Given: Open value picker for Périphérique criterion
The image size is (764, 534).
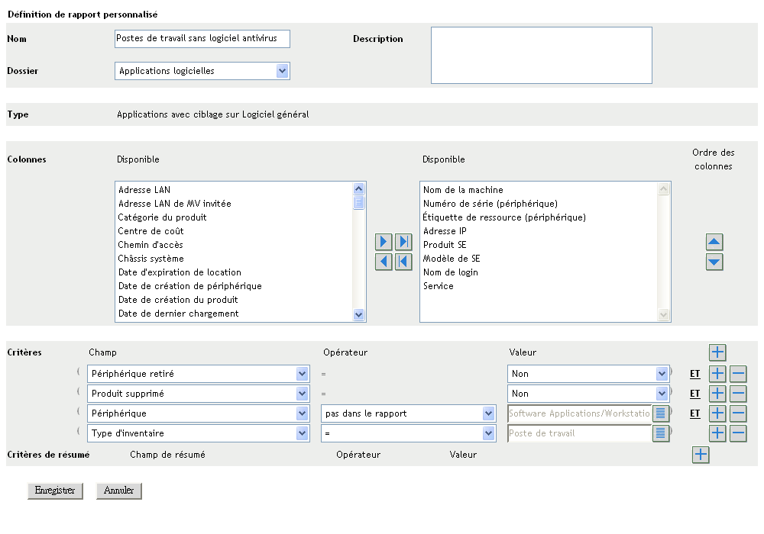Looking at the screenshot, I should [661, 413].
